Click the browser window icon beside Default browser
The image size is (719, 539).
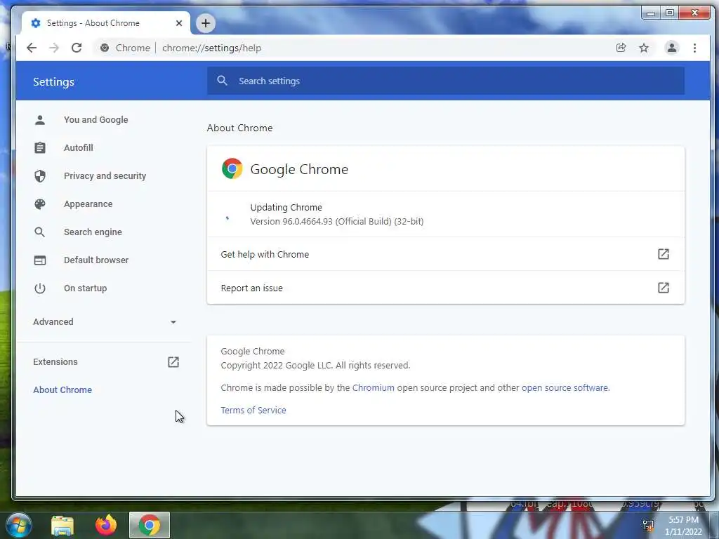[40, 260]
